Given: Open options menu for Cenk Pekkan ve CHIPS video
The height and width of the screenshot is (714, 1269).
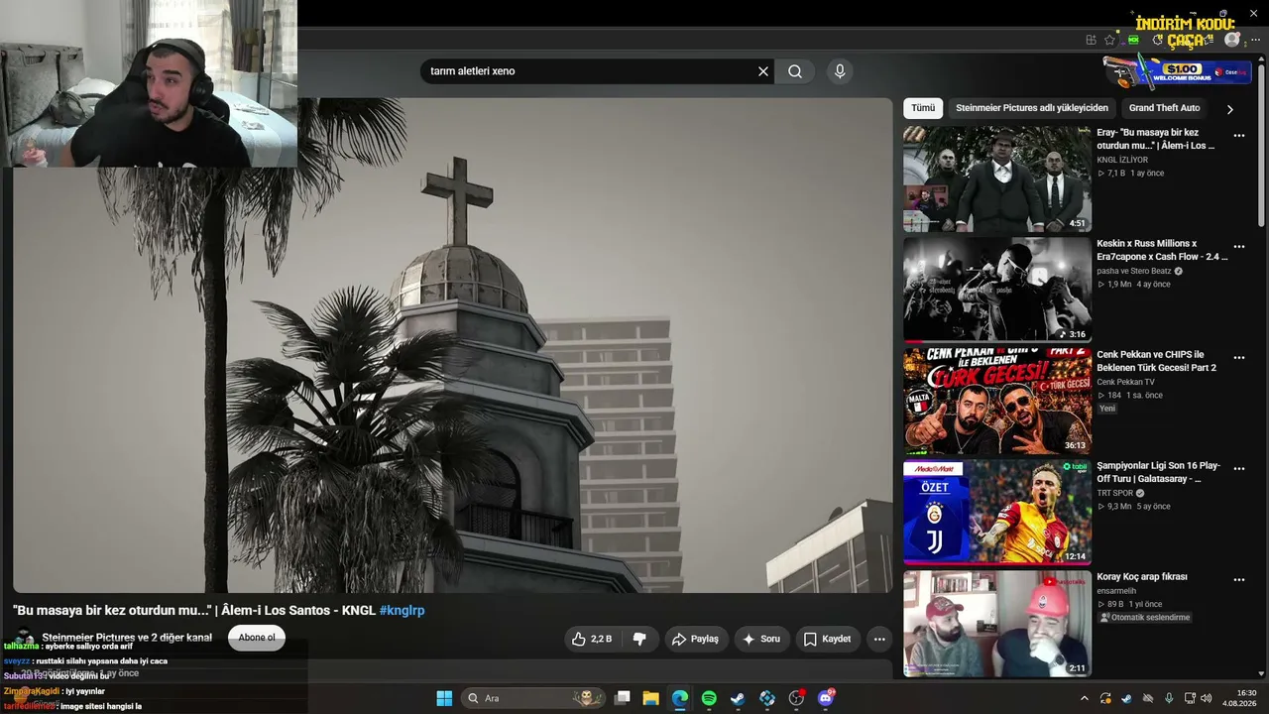Looking at the screenshot, I should 1239,358.
